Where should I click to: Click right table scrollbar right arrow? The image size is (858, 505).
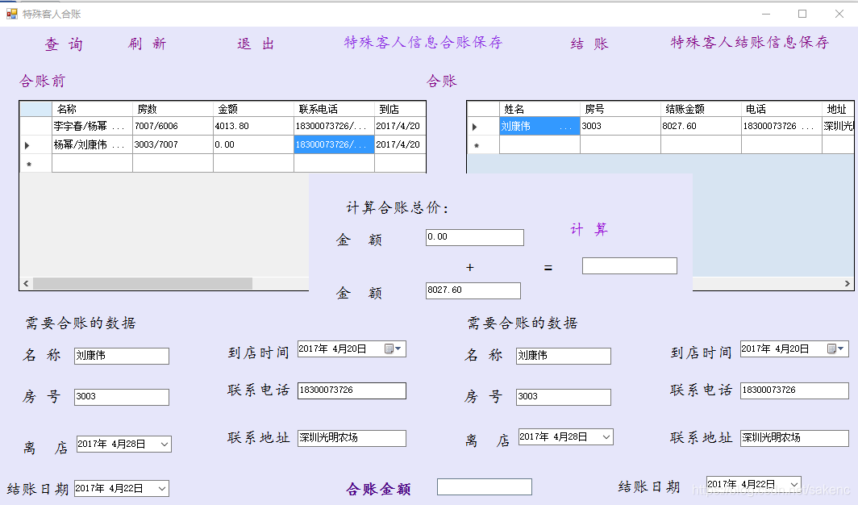(x=848, y=284)
